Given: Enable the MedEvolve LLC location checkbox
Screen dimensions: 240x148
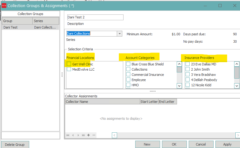Looking at the screenshot, I should click(x=69, y=69).
